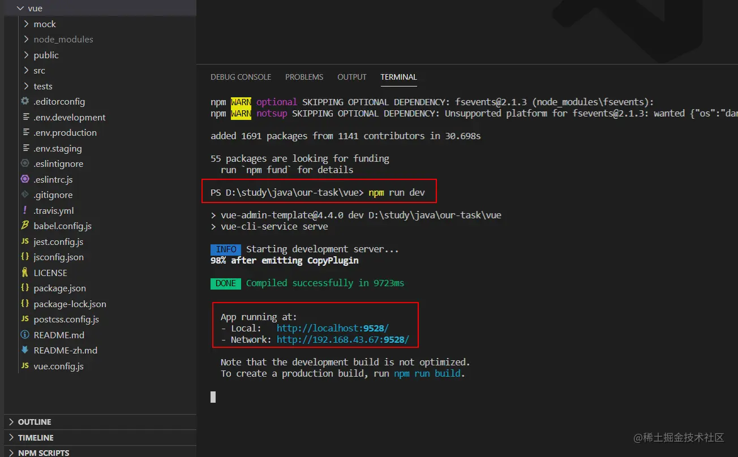738x457 pixels.
Task: Switch to the PROBLEMS tab
Action: (x=304, y=77)
